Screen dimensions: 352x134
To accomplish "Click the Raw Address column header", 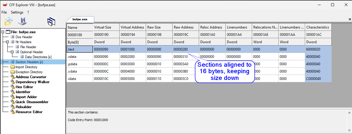I will (186, 27).
